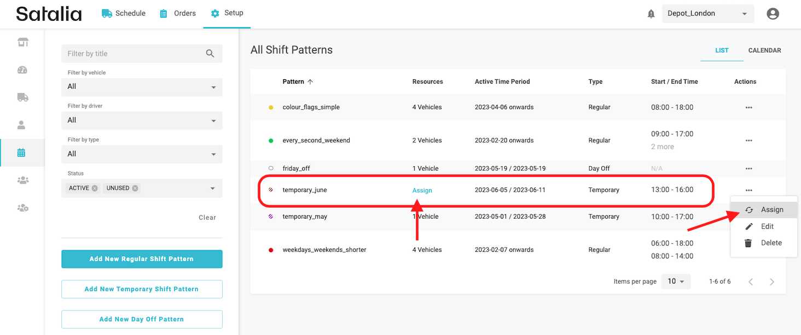Select the truck vehicles sidebar icon

point(22,97)
